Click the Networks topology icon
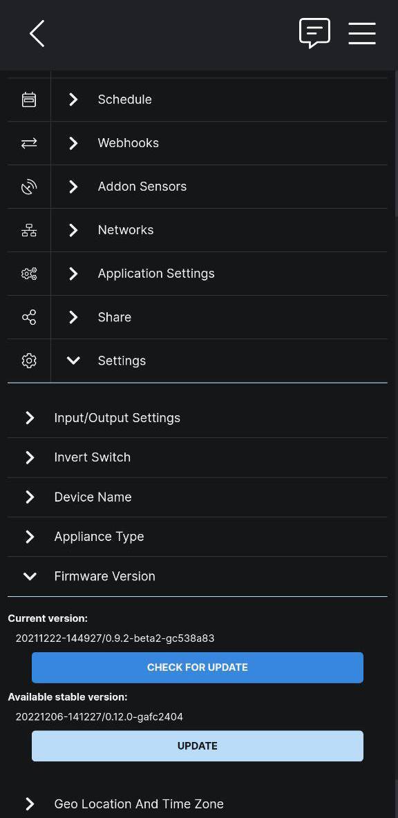This screenshot has height=818, width=398. (x=29, y=230)
